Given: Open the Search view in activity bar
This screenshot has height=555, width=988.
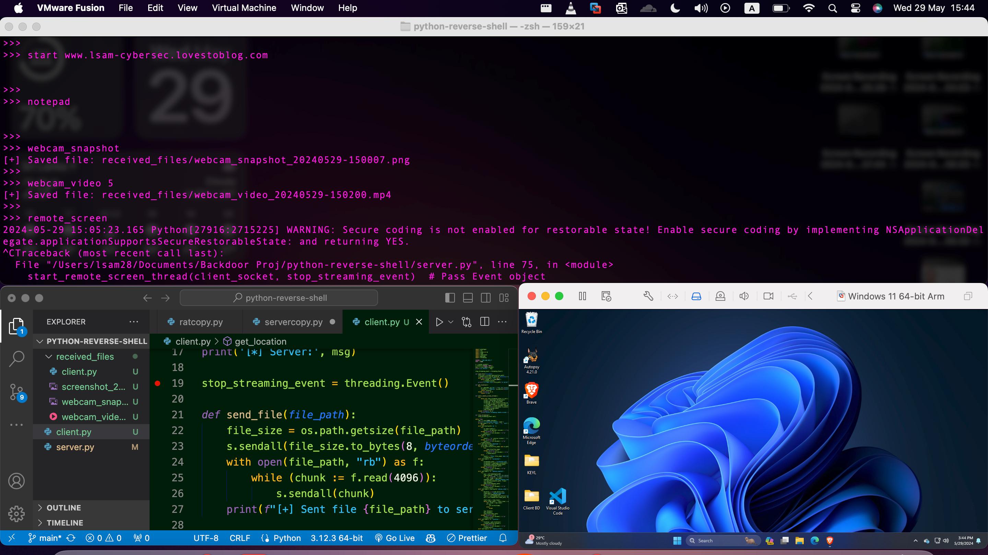Looking at the screenshot, I should coord(16,359).
